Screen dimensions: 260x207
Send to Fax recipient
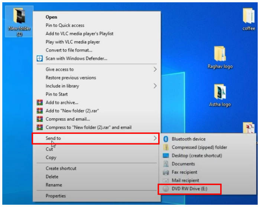208,172
